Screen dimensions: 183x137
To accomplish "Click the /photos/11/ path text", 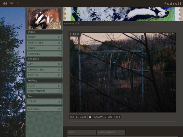I will click(x=72, y=24).
